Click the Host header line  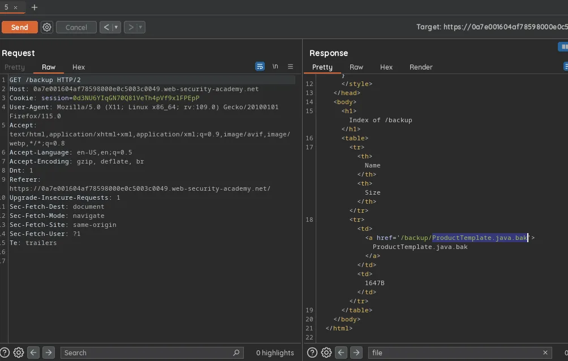tap(134, 89)
